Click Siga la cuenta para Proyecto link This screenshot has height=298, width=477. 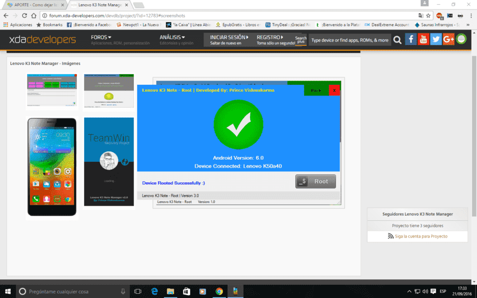pyautogui.click(x=421, y=236)
